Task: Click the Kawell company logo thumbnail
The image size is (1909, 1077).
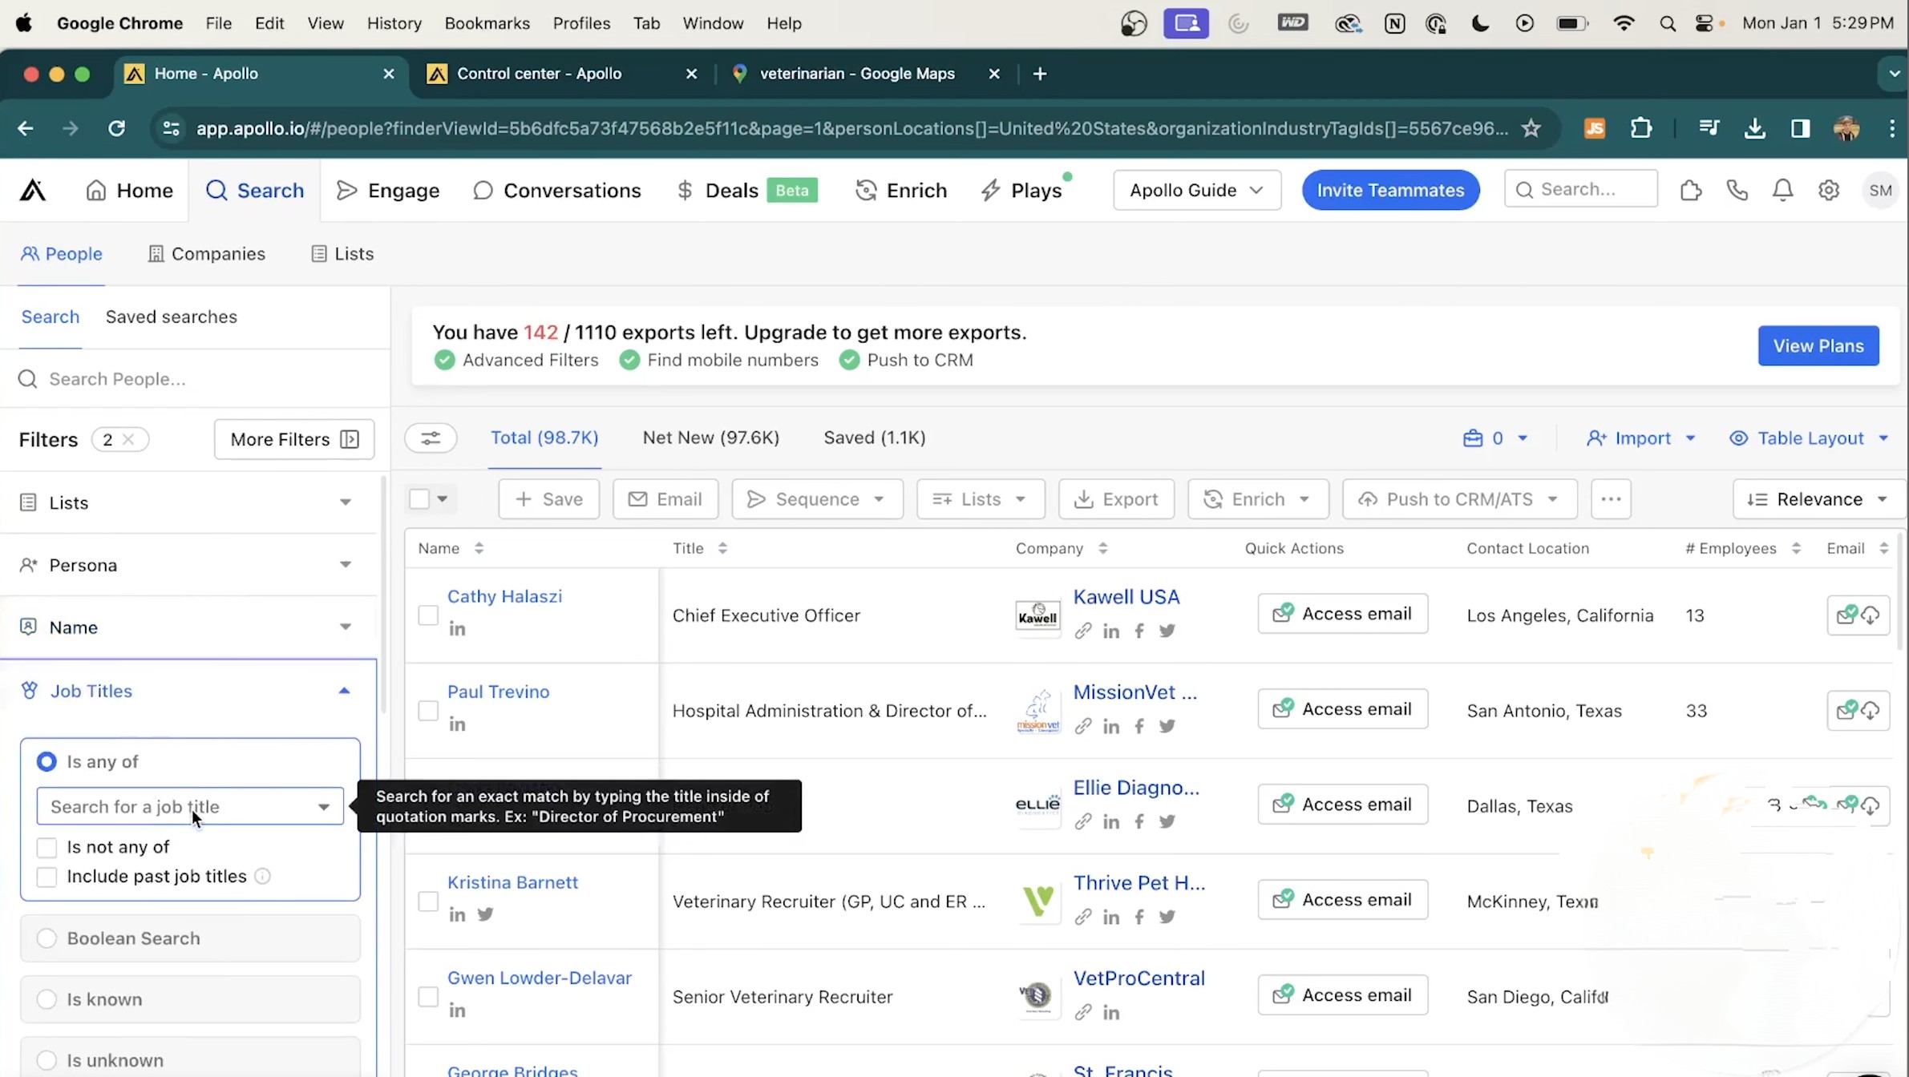Action: pos(1037,615)
